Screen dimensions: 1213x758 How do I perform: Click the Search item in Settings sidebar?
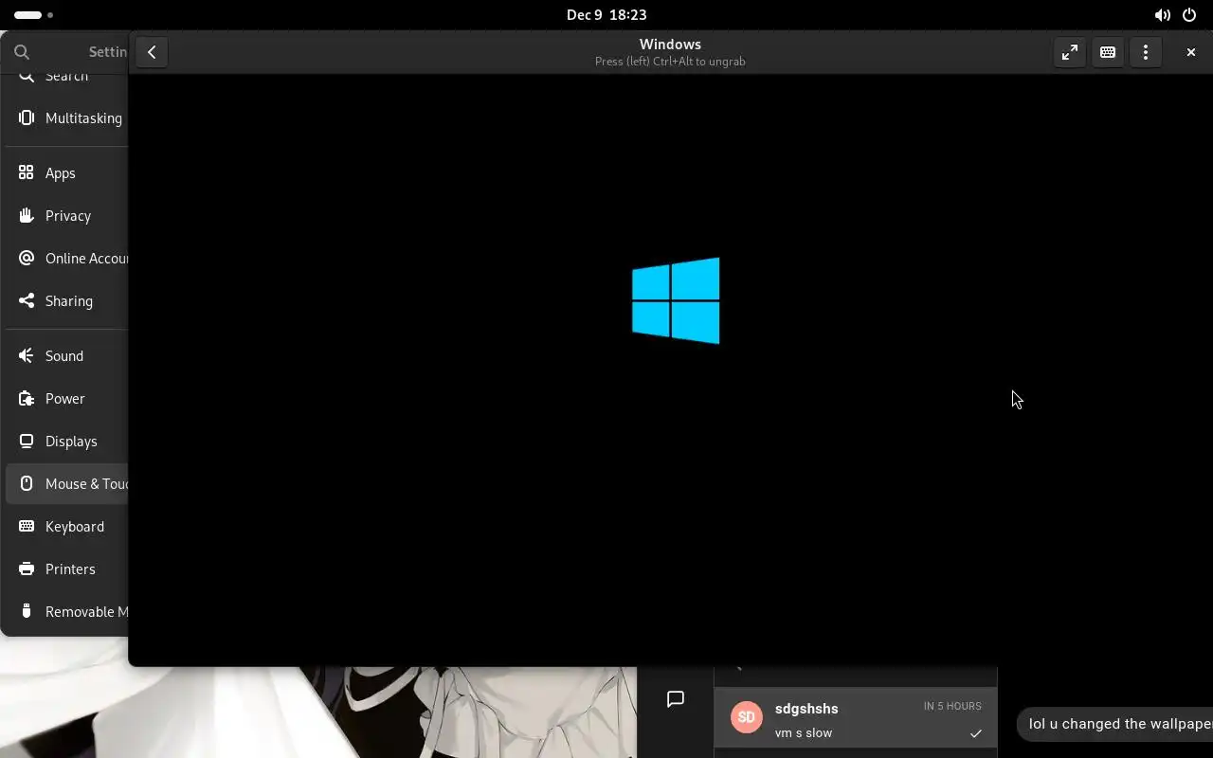point(66,79)
